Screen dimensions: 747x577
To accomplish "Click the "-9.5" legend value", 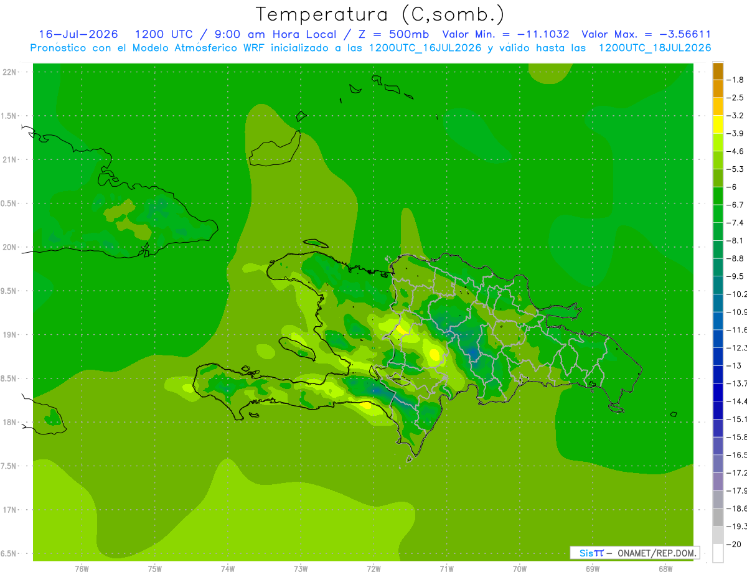I will 735,276.
